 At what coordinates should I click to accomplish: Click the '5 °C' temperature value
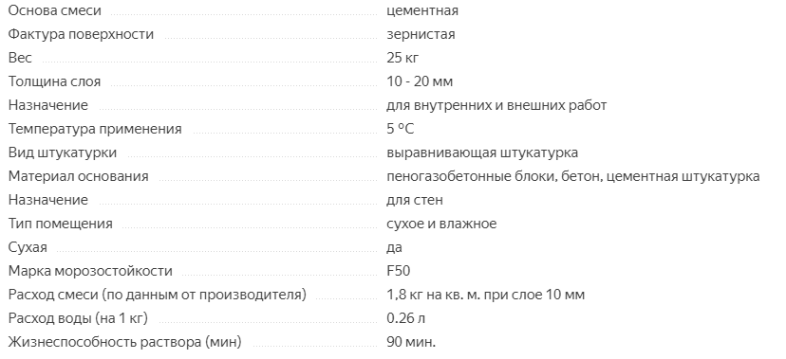pyautogui.click(x=400, y=129)
